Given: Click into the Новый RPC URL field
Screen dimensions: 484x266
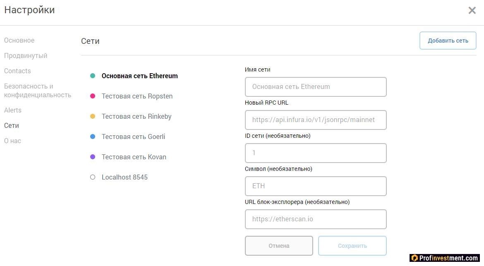Looking at the screenshot, I should (316, 120).
